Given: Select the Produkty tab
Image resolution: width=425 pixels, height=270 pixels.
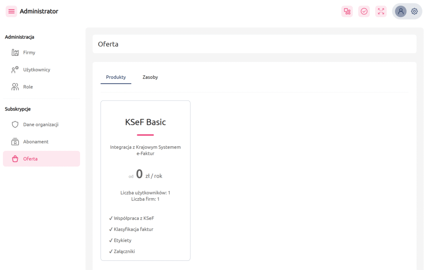Looking at the screenshot, I should click(x=116, y=77).
